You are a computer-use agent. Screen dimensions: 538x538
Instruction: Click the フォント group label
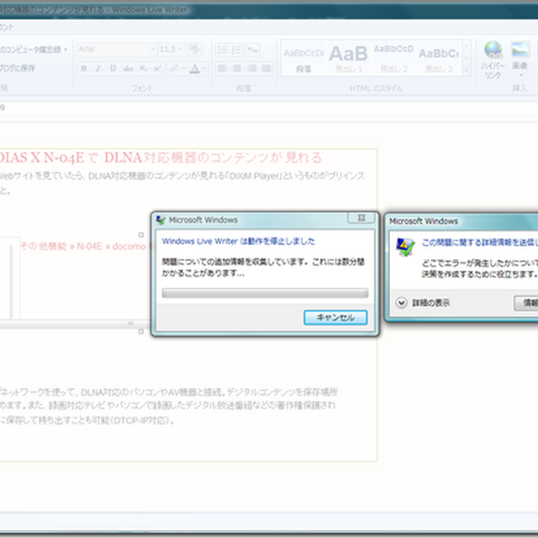pos(142,88)
